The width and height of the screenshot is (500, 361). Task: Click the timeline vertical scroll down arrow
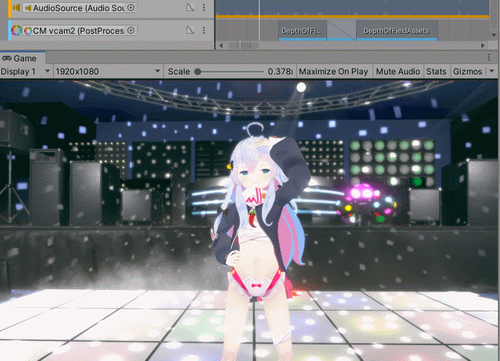pos(494,35)
